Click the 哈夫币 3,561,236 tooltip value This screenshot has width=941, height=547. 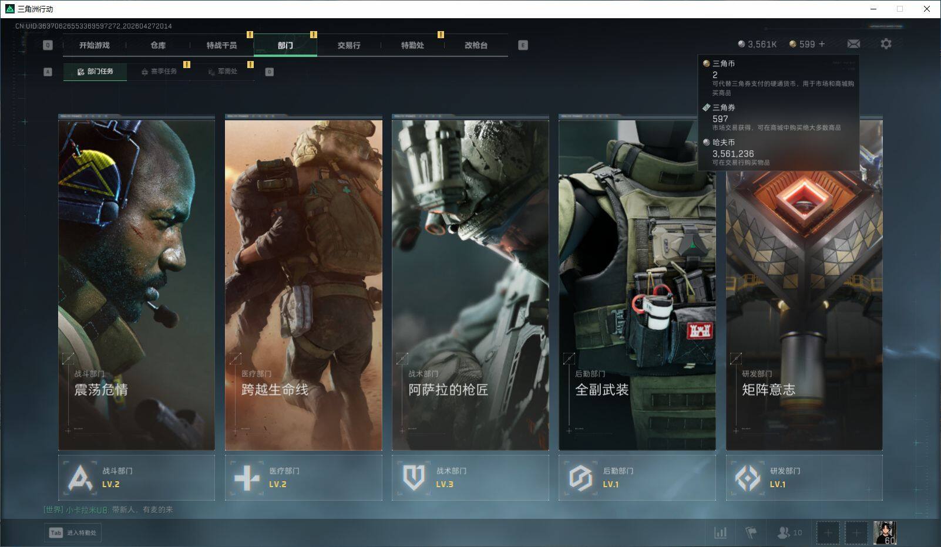tap(733, 154)
